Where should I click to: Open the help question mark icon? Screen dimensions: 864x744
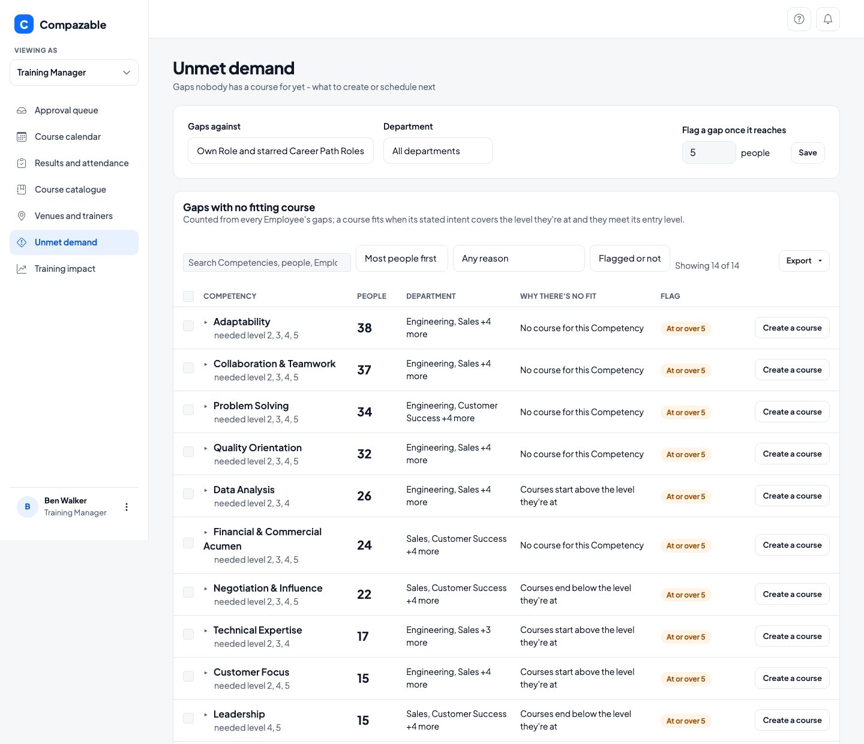(x=799, y=19)
